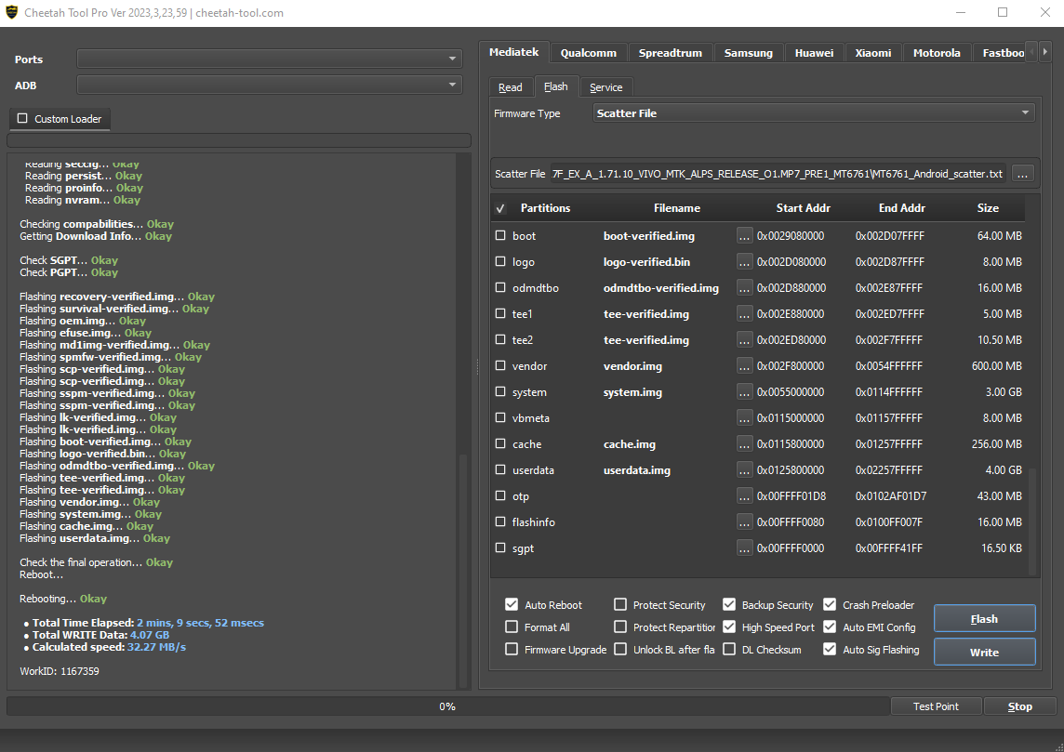This screenshot has width=1064, height=752.
Task: Enable Protect Security checkbox
Action: coord(620,604)
